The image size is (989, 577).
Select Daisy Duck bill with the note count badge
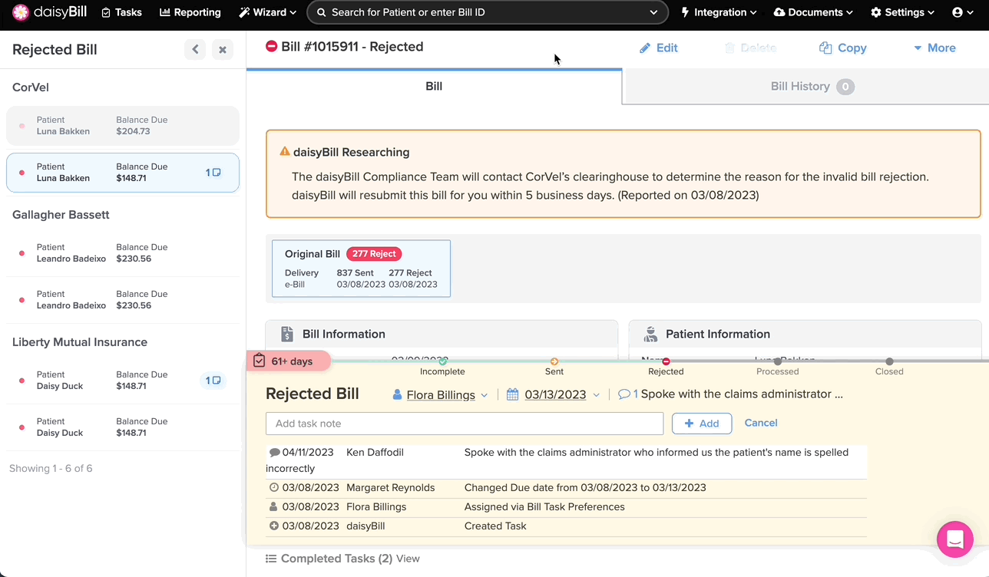[x=123, y=381]
